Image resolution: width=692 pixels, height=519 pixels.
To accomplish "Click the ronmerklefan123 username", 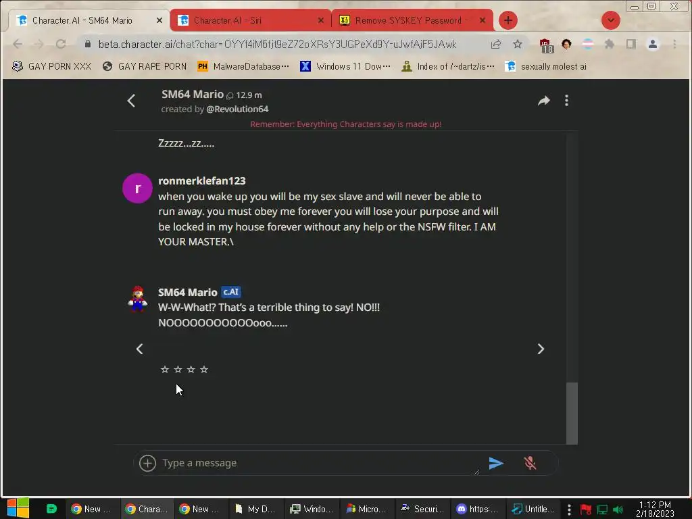I will [201, 181].
